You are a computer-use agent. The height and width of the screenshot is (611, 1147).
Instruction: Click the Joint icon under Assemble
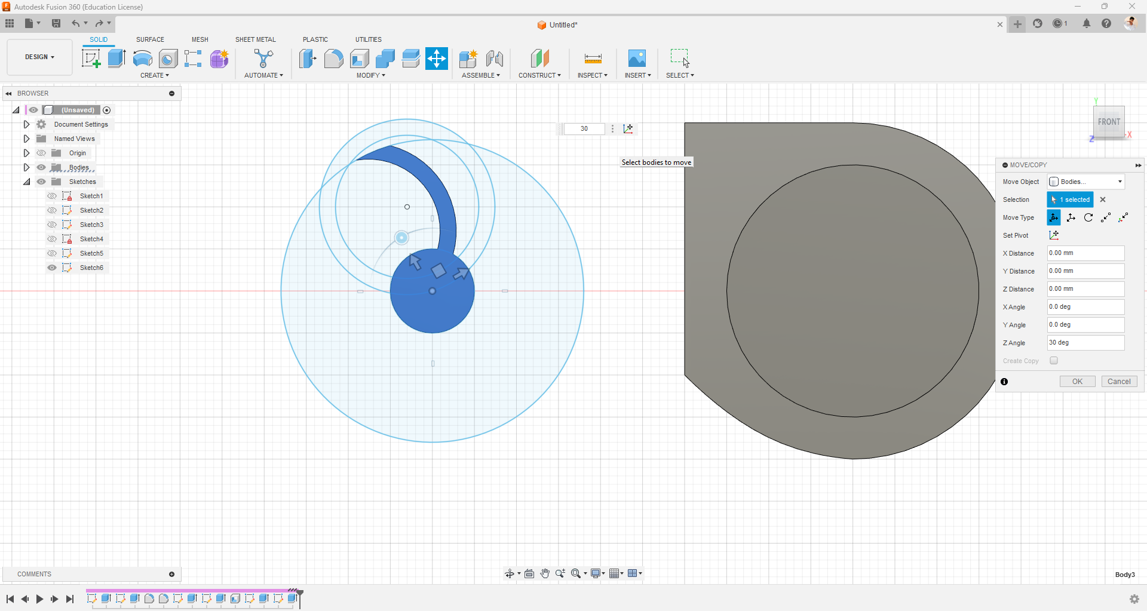[x=494, y=59]
